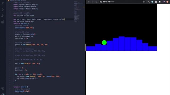The height and width of the screenshot is (95, 170).
Task: Click the commented 'box1 = new Box' line
Action: [30, 51]
